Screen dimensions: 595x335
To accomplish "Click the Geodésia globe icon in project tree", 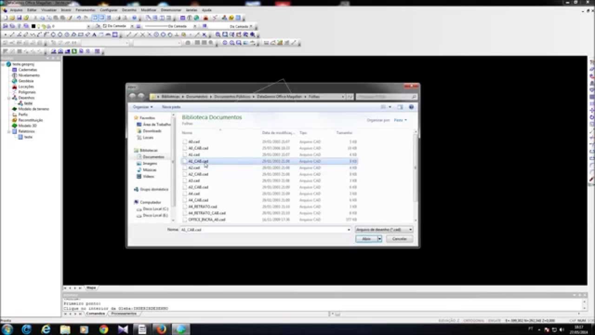I will [x=14, y=81].
